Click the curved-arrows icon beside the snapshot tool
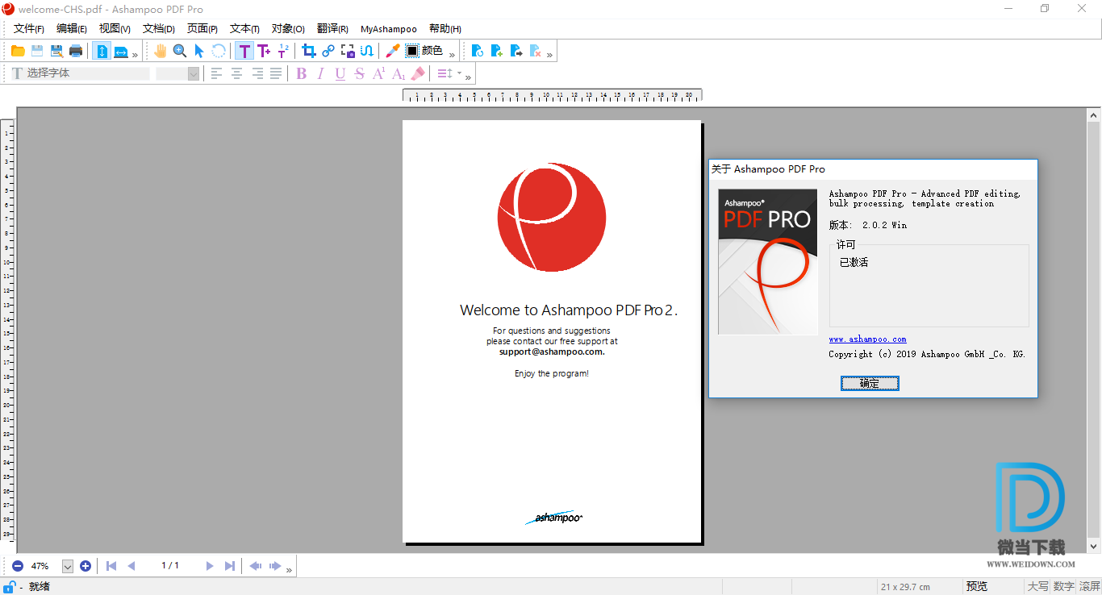 coord(367,51)
